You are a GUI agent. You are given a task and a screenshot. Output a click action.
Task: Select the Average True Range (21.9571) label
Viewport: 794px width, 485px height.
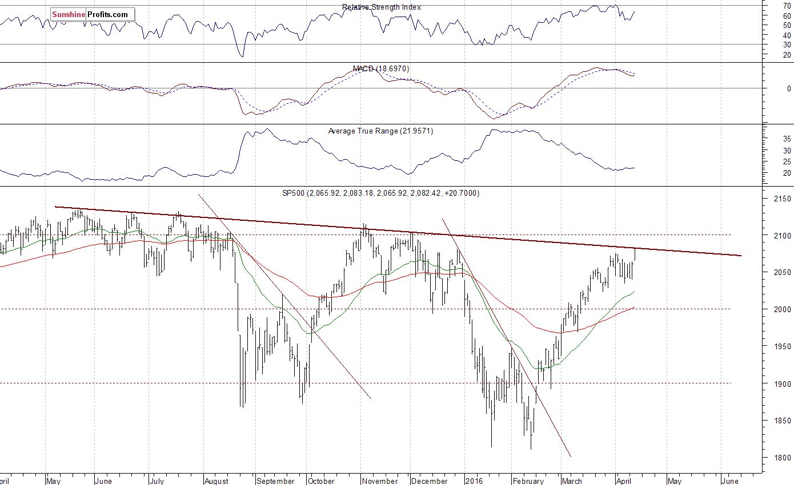coord(381,131)
